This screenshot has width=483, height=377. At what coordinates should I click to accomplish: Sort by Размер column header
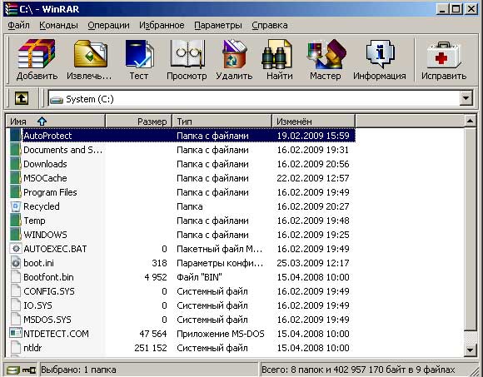[x=138, y=122]
